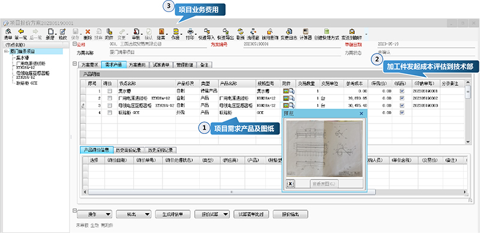The width and height of the screenshot is (480, 233).
Task: Collapse the bottom action-button section expander
Action: point(74,211)
